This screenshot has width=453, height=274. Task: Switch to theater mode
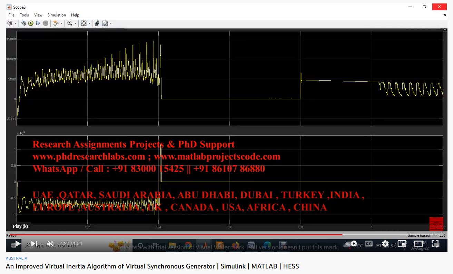pos(418,244)
